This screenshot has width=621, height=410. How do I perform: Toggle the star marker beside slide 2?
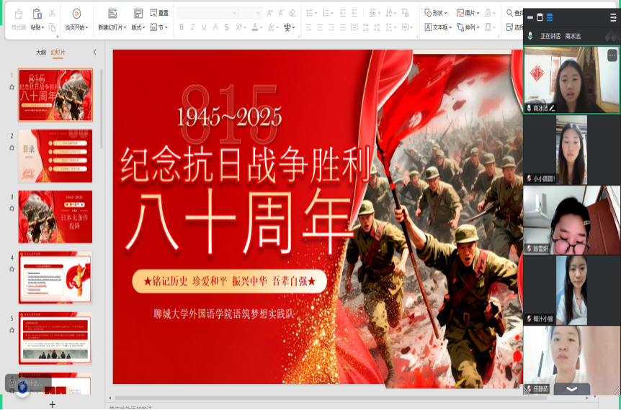[x=12, y=147]
